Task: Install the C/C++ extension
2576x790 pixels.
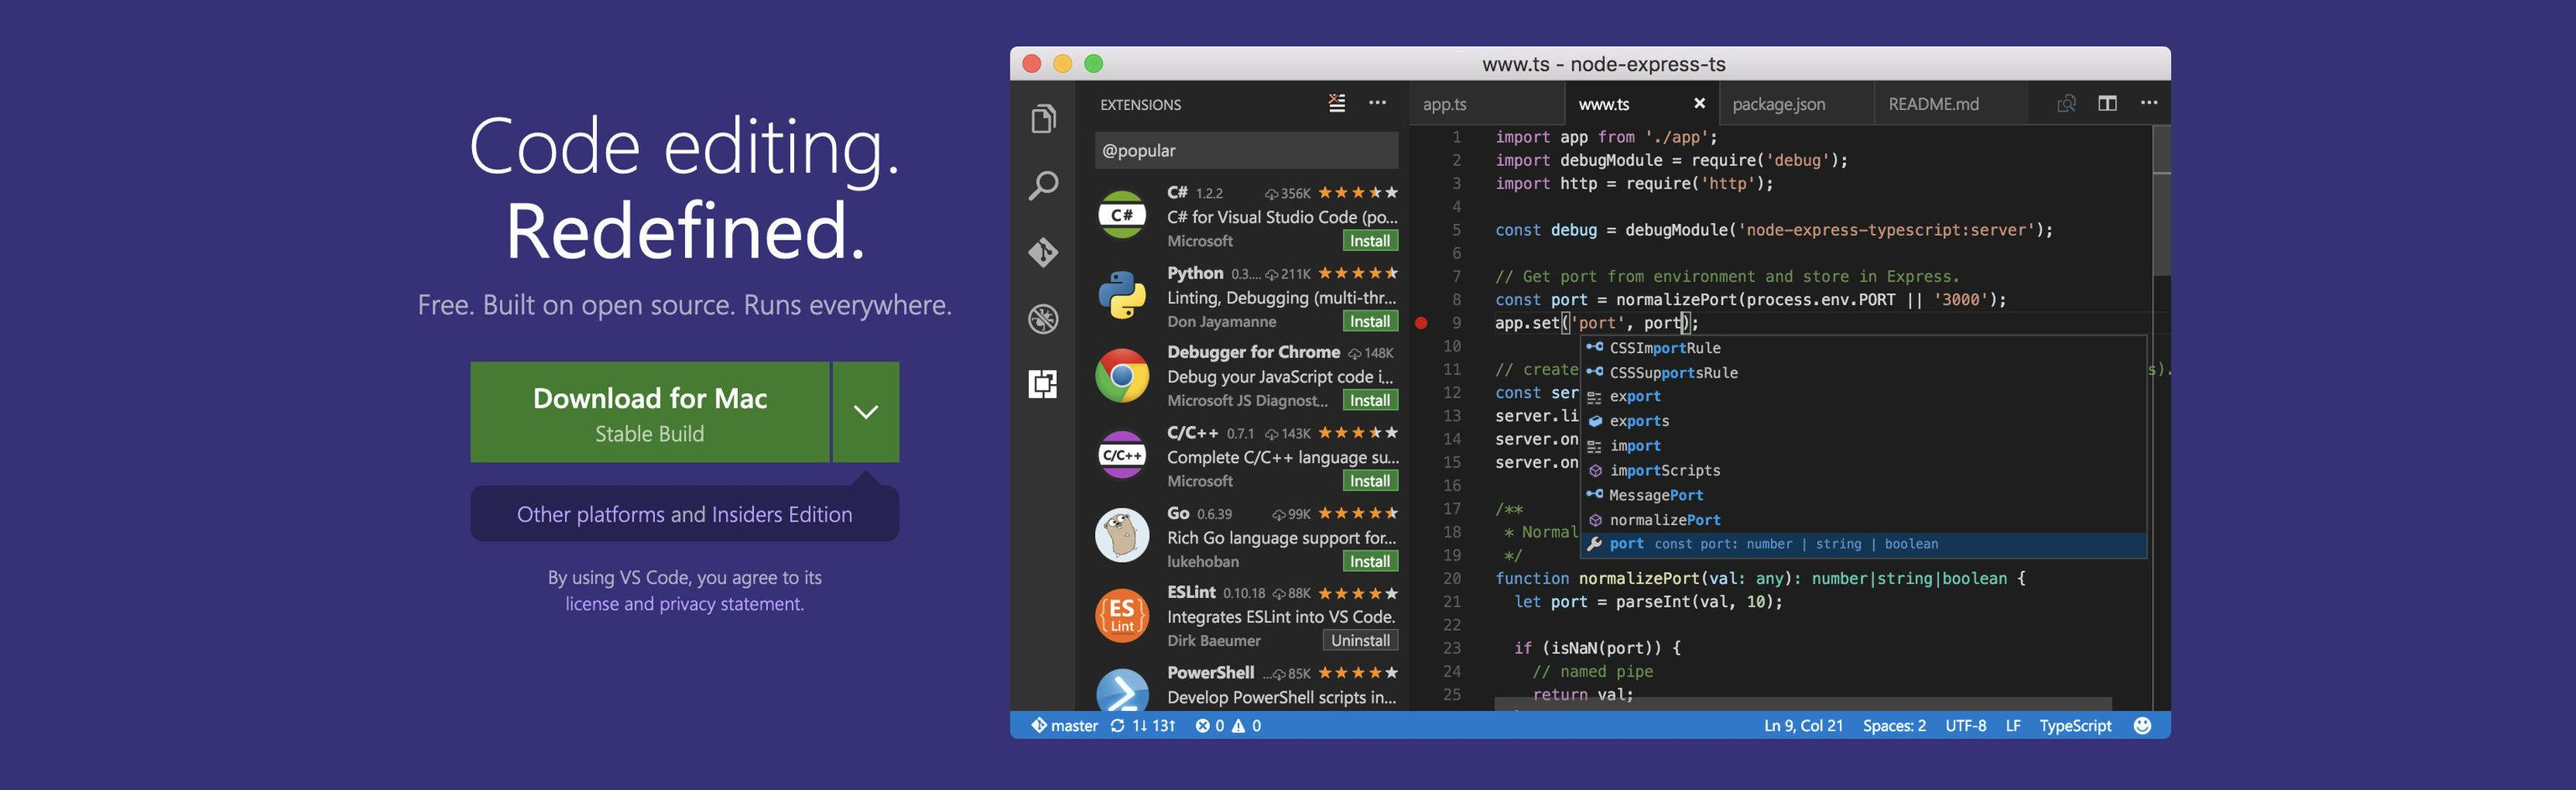Action: (1369, 481)
